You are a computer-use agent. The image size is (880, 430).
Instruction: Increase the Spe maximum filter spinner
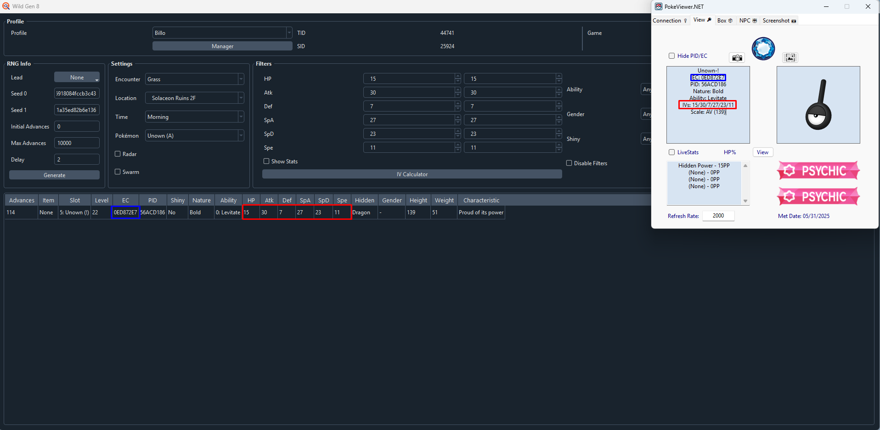click(x=558, y=145)
